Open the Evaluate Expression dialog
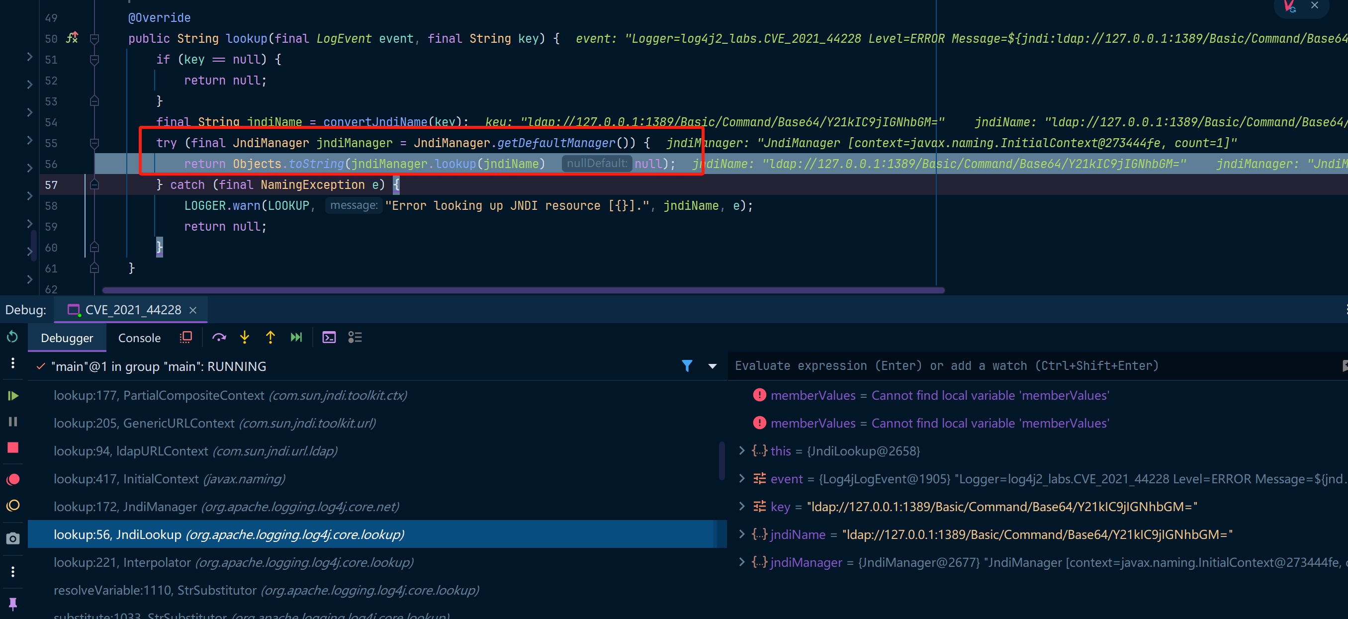 click(x=329, y=338)
